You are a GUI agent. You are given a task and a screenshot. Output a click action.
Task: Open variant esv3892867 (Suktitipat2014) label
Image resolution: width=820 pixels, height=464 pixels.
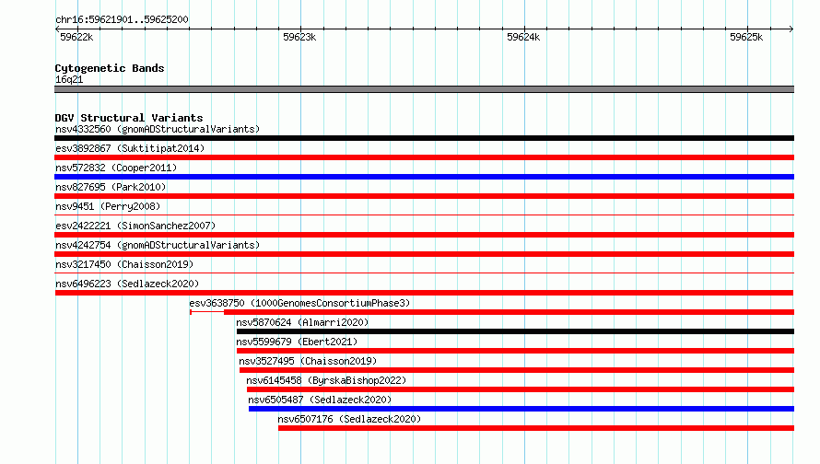(130, 148)
